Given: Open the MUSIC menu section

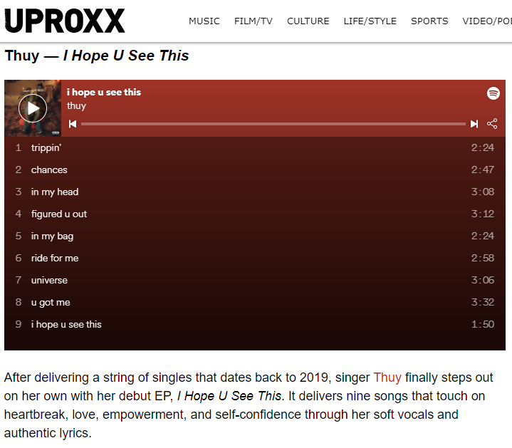Looking at the screenshot, I should tap(204, 21).
